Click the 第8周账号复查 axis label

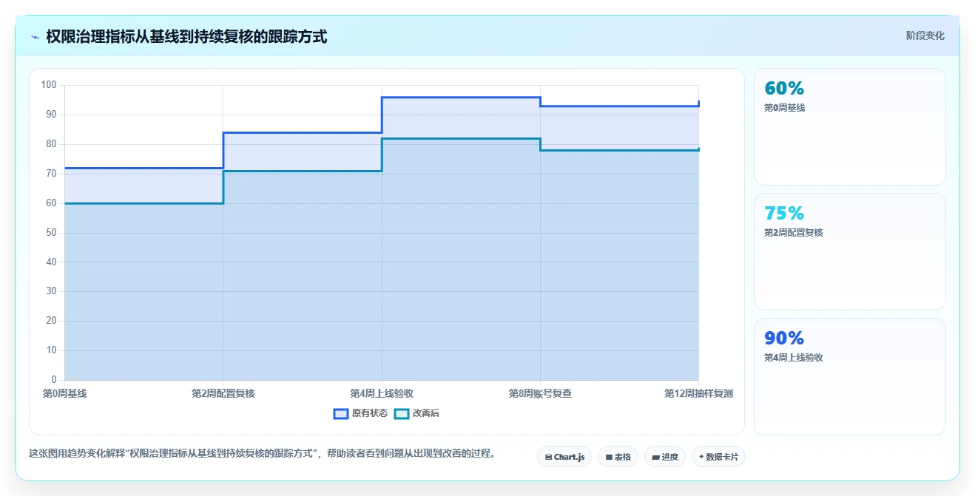click(540, 393)
